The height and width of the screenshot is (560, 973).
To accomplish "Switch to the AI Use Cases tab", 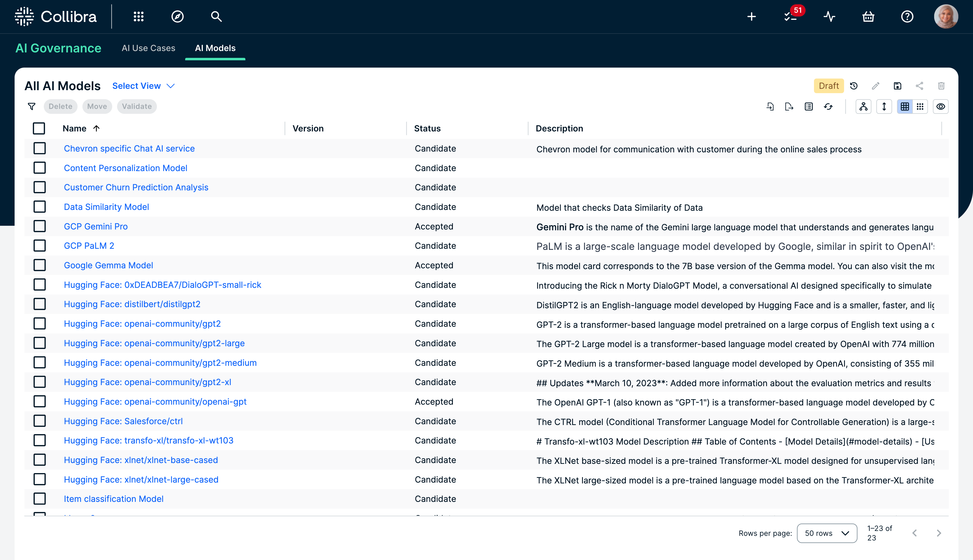I will [149, 48].
